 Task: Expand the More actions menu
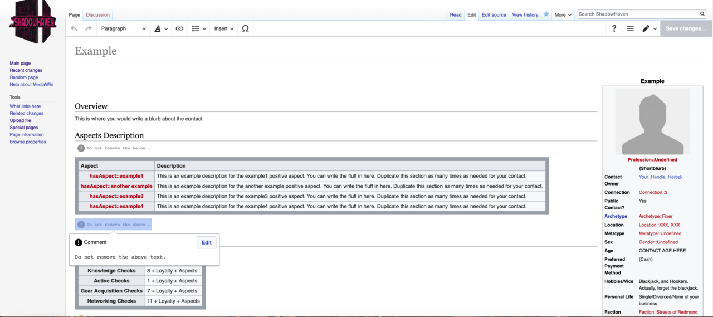pos(563,15)
